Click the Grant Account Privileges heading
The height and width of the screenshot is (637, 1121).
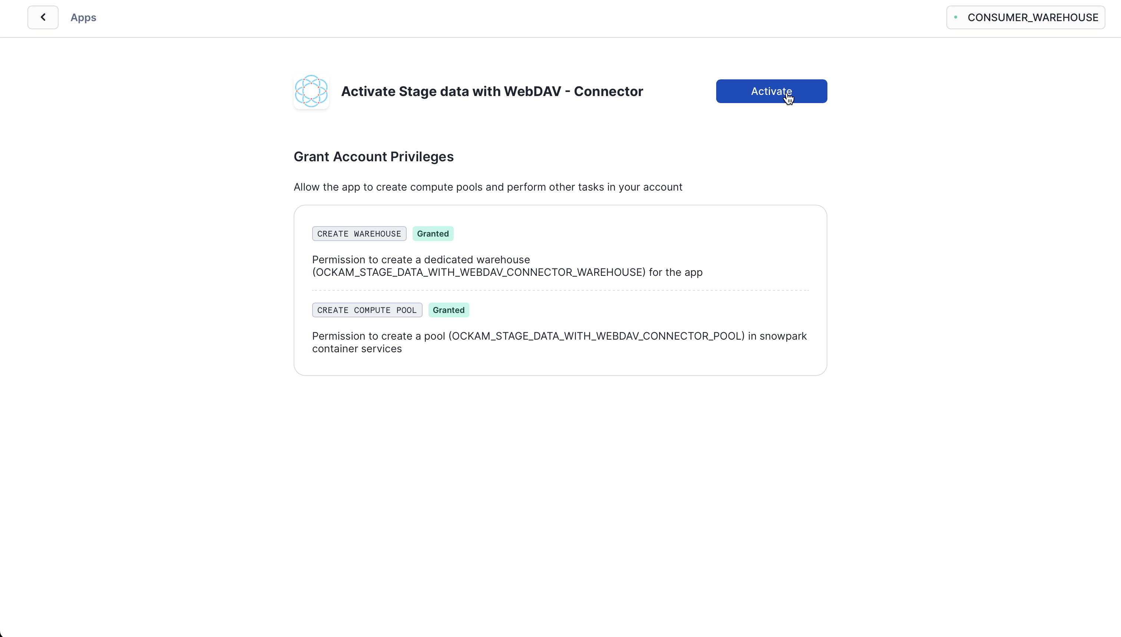(373, 156)
